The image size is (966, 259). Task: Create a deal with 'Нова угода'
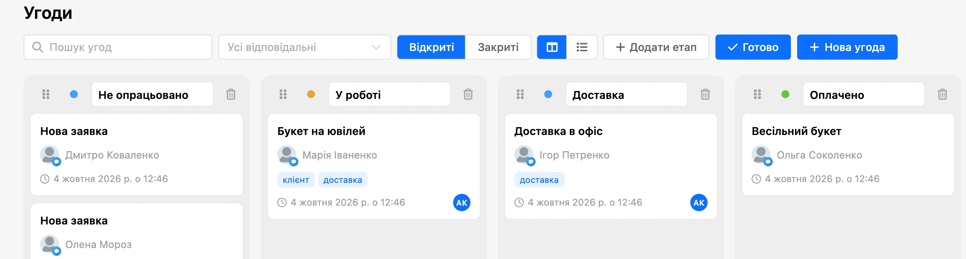[847, 47]
